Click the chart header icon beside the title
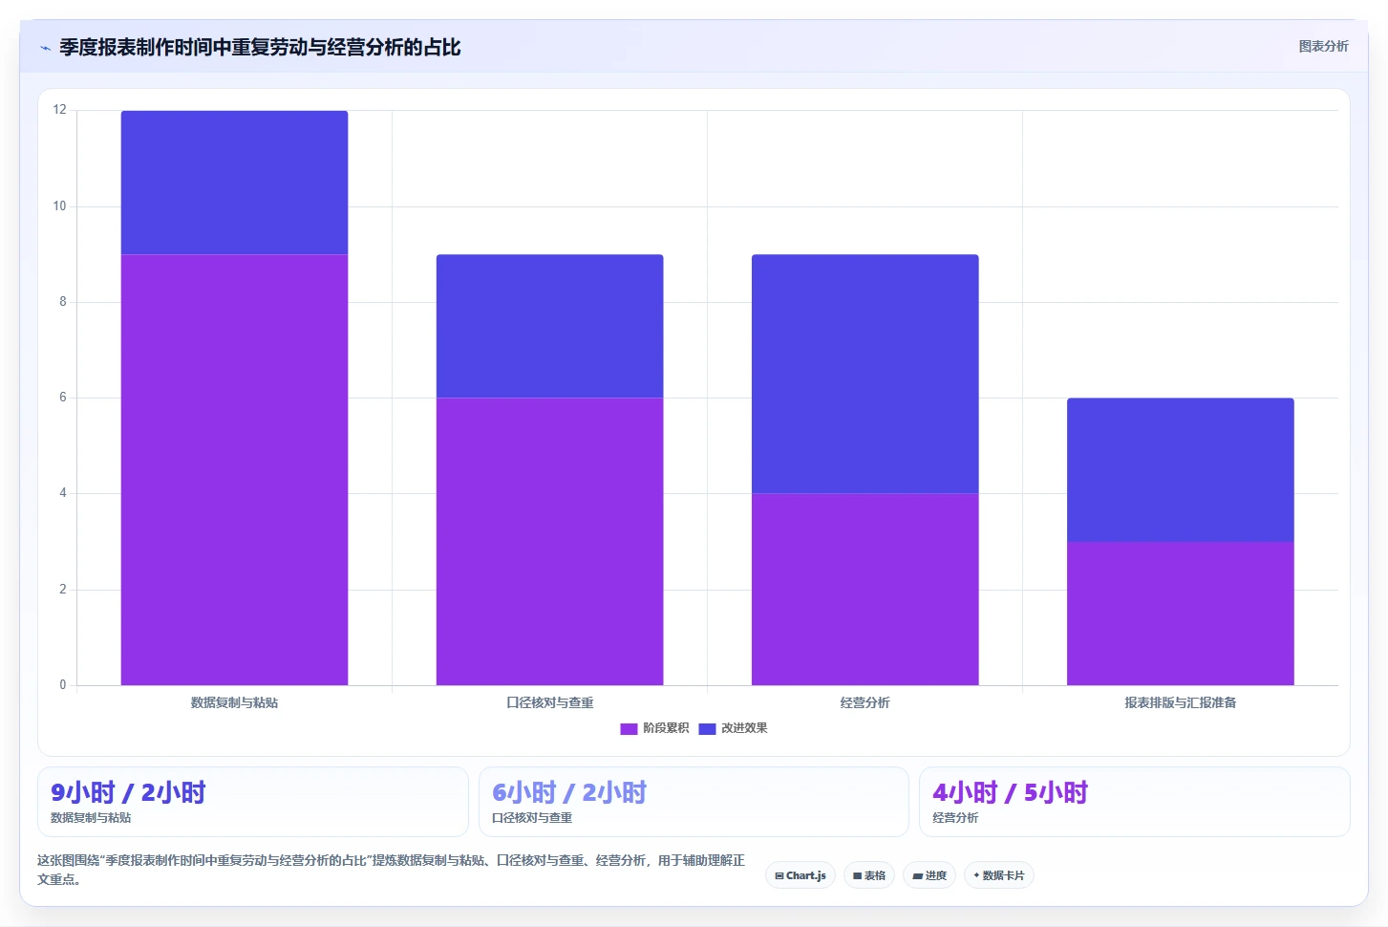Image resolution: width=1388 pixels, height=927 pixels. click(x=45, y=48)
